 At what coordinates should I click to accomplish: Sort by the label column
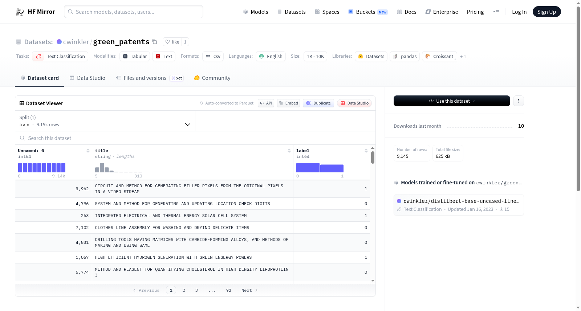tap(366, 151)
